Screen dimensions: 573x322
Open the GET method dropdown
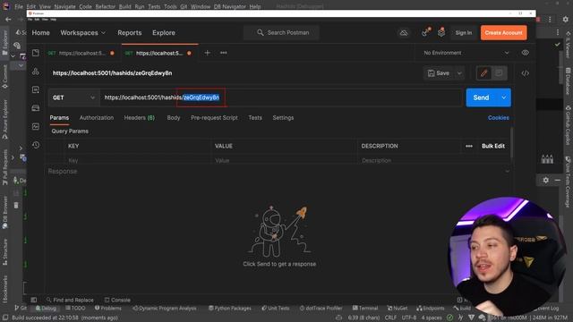pyautogui.click(x=73, y=97)
